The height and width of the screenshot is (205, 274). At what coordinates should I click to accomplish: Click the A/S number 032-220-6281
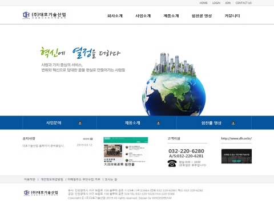pyautogui.click(x=186, y=156)
